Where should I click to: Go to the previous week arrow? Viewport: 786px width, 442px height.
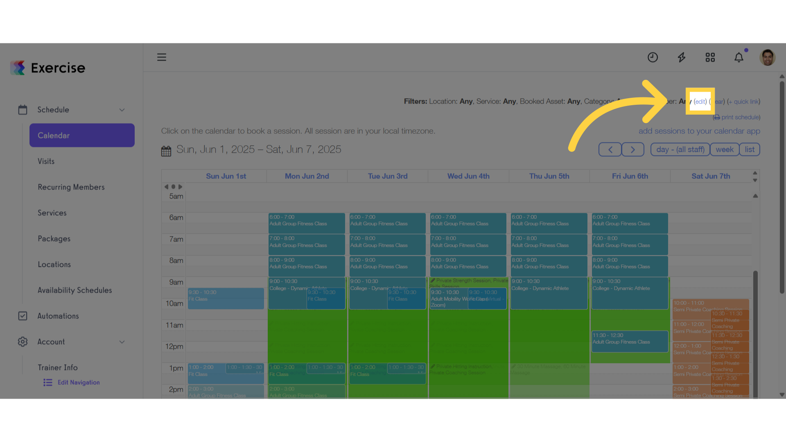click(x=610, y=149)
